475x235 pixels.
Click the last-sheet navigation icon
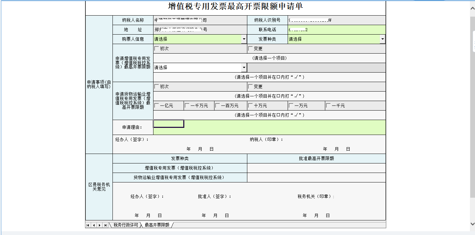point(106,225)
